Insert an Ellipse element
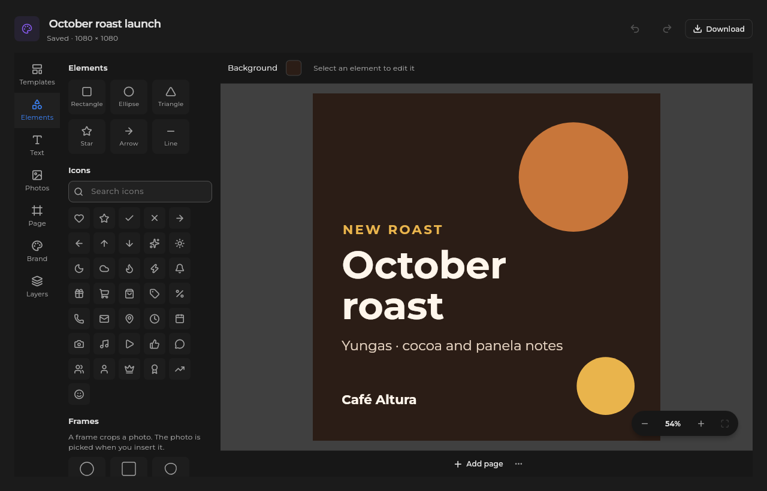The image size is (767, 491). (x=129, y=97)
